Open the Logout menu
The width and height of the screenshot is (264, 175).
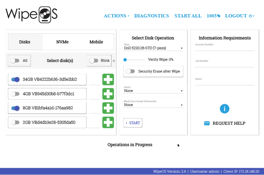240,16
